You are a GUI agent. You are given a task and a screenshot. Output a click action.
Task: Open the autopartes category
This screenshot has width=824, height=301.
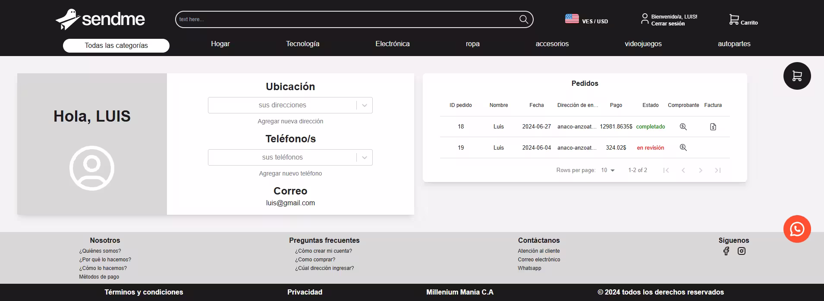click(x=734, y=44)
